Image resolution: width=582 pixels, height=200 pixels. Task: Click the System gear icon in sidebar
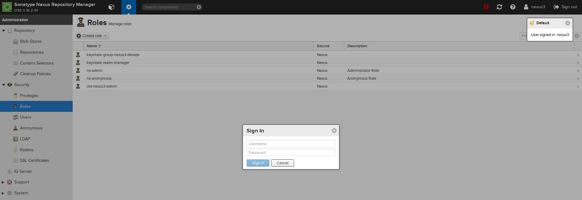(10, 193)
